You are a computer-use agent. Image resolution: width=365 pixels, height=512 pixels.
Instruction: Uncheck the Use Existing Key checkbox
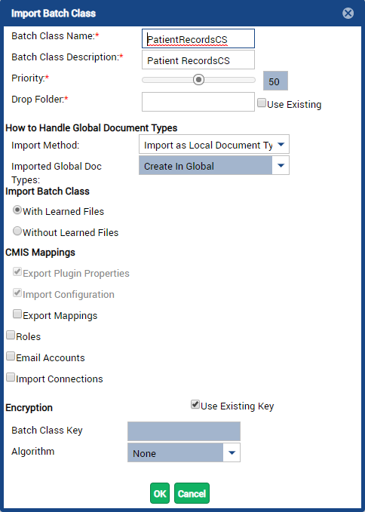[x=195, y=405]
